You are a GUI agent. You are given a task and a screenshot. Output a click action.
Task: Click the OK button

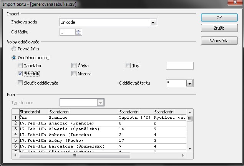point(219,18)
